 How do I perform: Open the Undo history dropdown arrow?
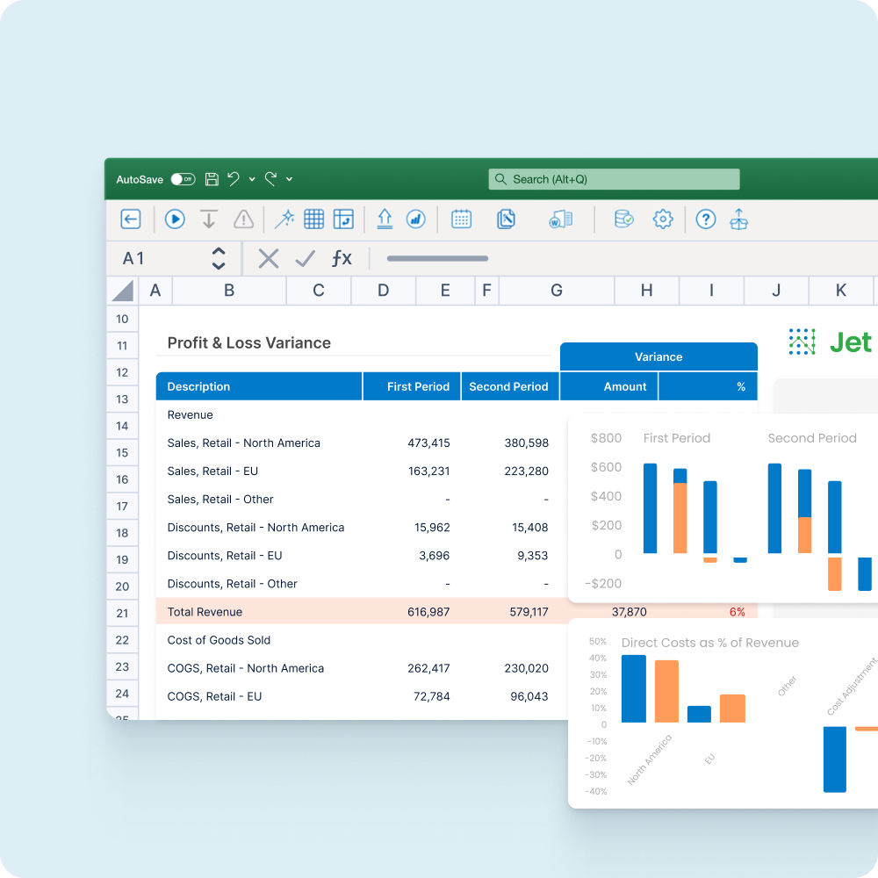[x=252, y=180]
